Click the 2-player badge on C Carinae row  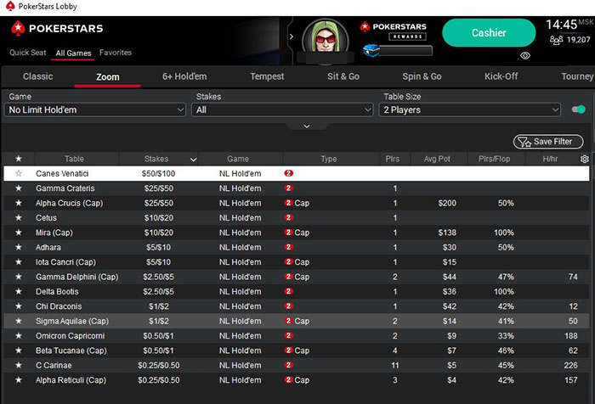pos(288,365)
